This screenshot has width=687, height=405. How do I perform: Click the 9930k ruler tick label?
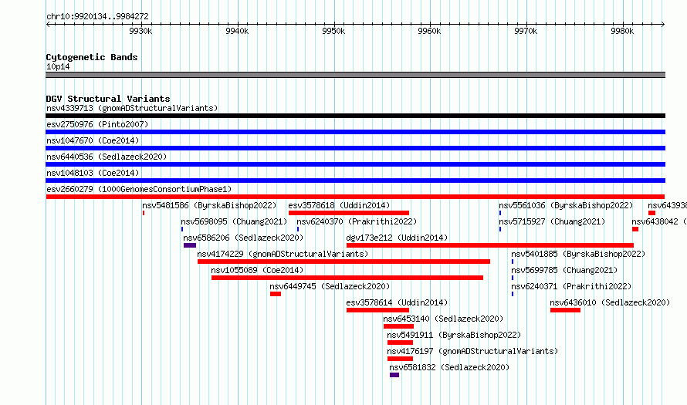[x=140, y=31]
